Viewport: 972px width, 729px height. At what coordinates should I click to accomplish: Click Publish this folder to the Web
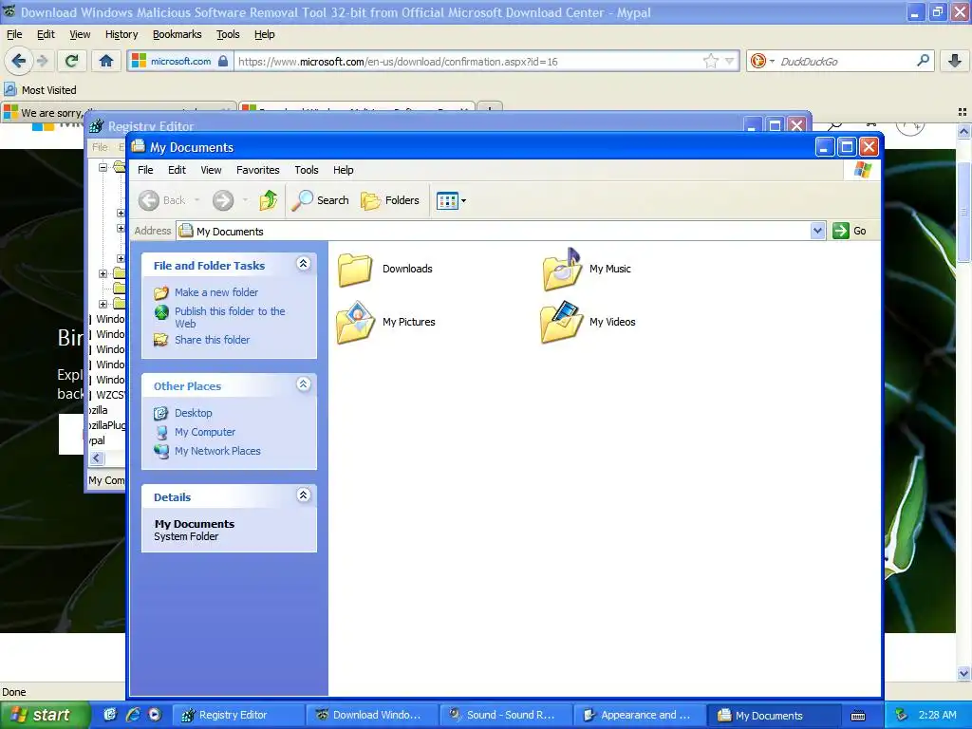pos(230,317)
